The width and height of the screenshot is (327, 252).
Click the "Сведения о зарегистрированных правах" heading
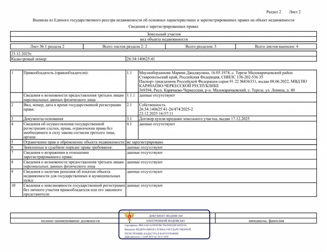[163, 26]
